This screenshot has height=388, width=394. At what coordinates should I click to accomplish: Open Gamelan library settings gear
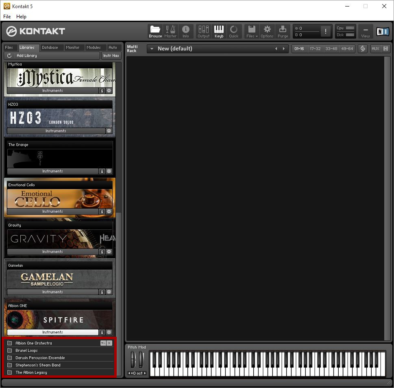tap(109, 292)
